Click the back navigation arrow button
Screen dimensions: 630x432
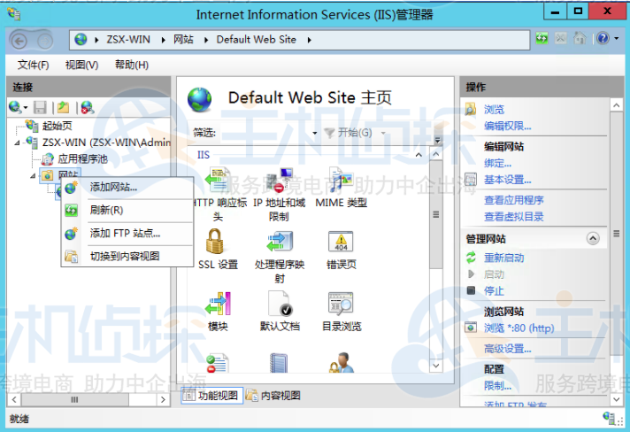click(19, 41)
